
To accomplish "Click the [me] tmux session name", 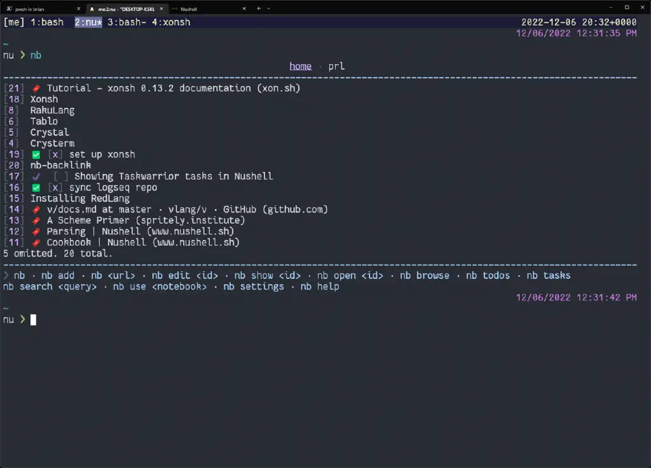I will (x=14, y=22).
